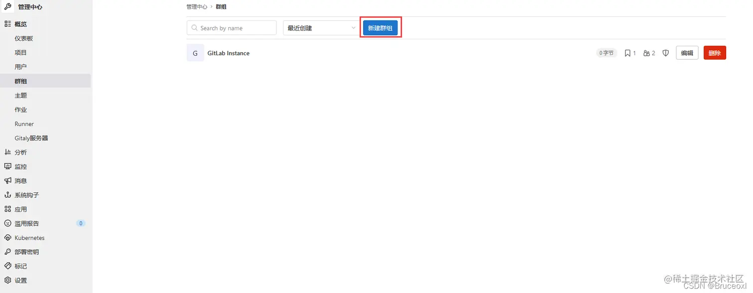Click 删除 for GitLab Instance
Screen dimensions: 753x293
(x=715, y=53)
